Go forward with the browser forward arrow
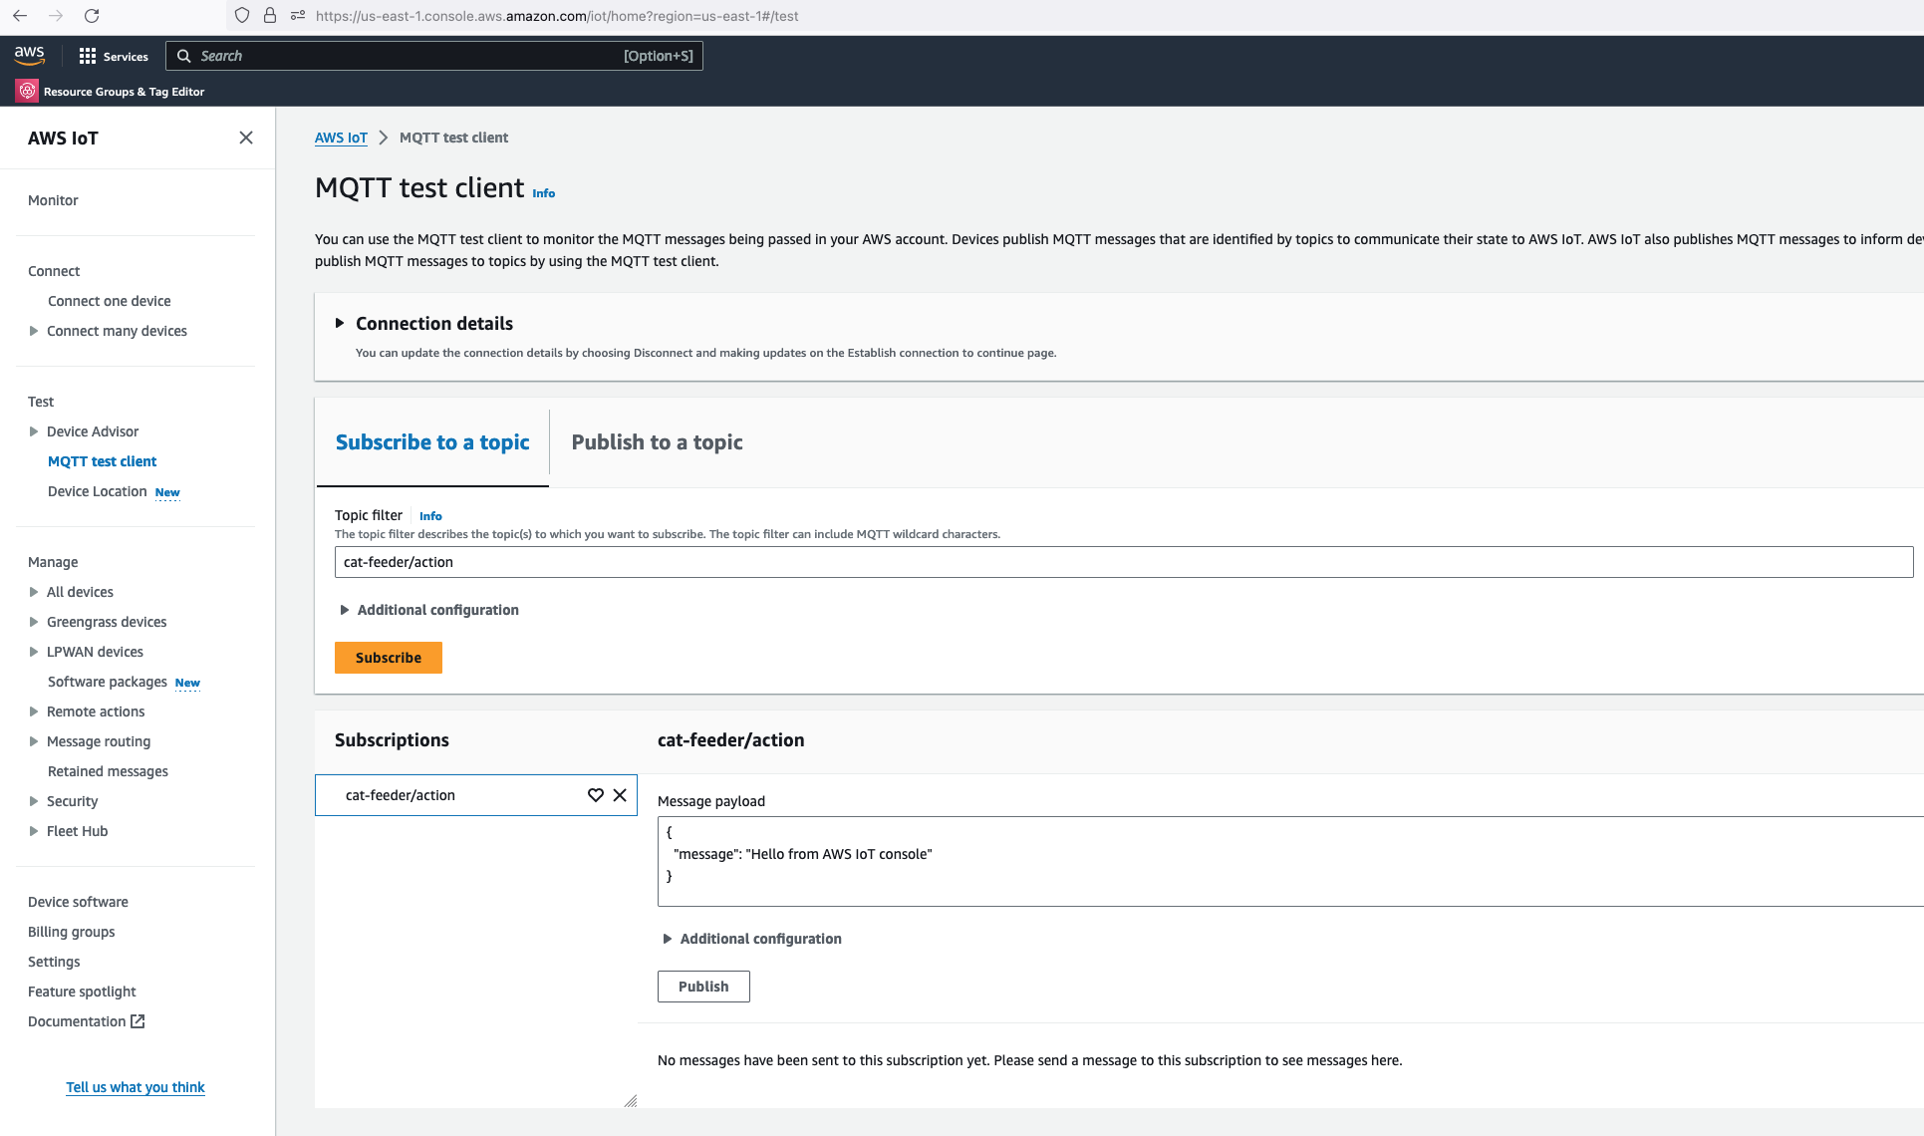Screen dimensions: 1924x1136 click(56, 16)
